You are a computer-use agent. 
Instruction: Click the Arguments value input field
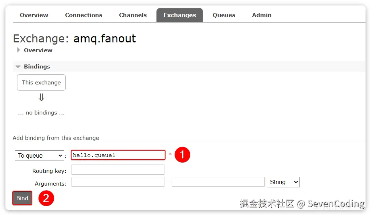[218, 182]
